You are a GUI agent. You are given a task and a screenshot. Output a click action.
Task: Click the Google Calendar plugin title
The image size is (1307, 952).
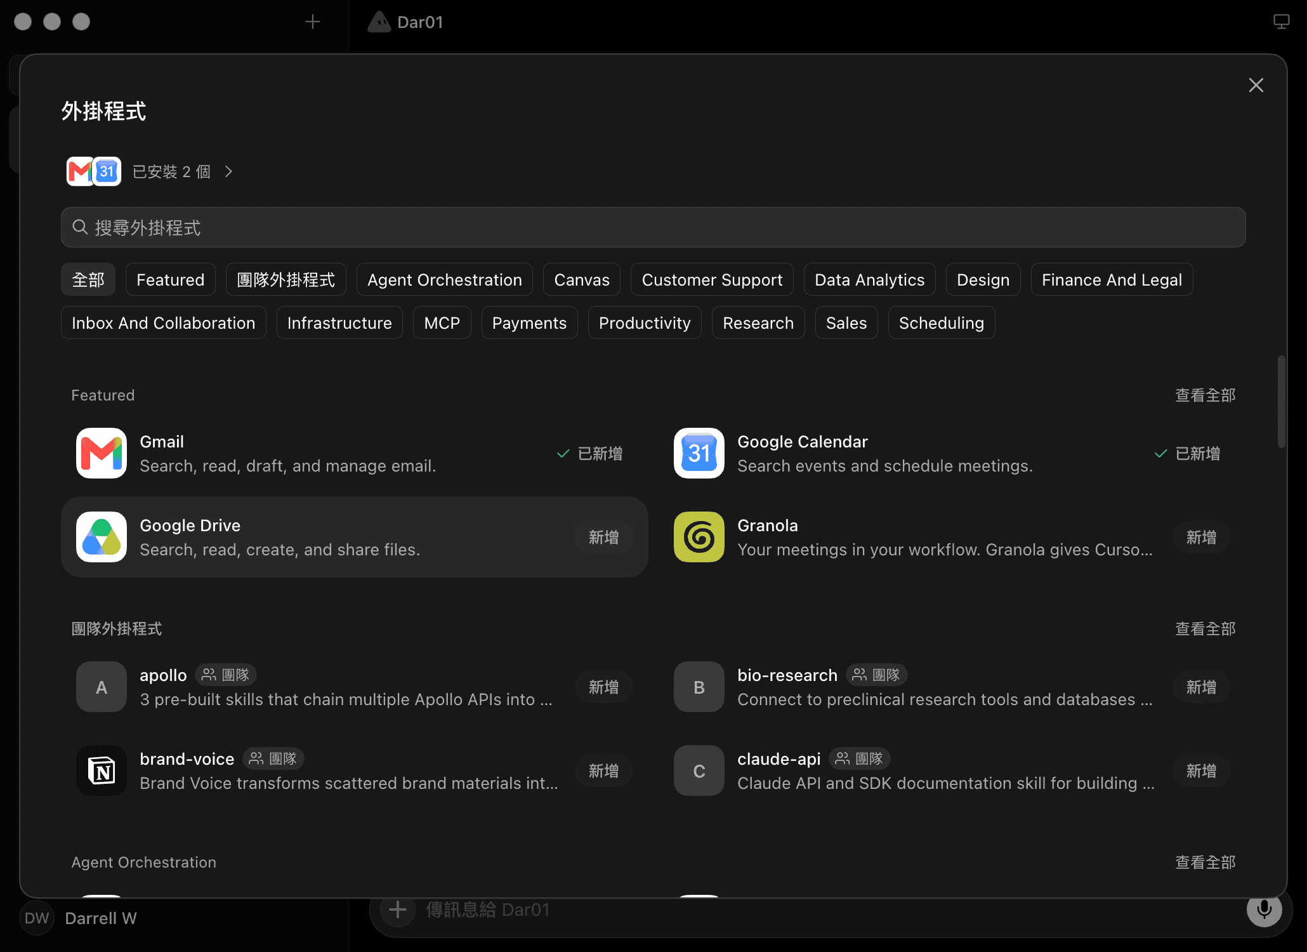pos(803,442)
